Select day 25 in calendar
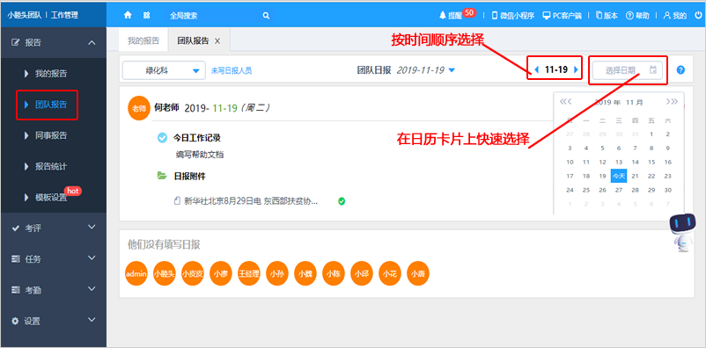 coord(585,190)
